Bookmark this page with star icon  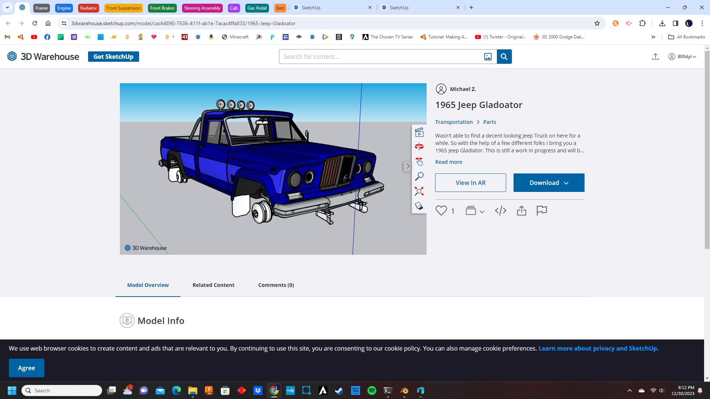click(x=597, y=23)
